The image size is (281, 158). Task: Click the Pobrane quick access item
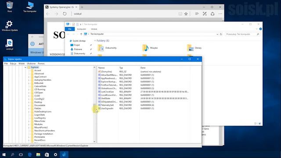click(x=78, y=49)
